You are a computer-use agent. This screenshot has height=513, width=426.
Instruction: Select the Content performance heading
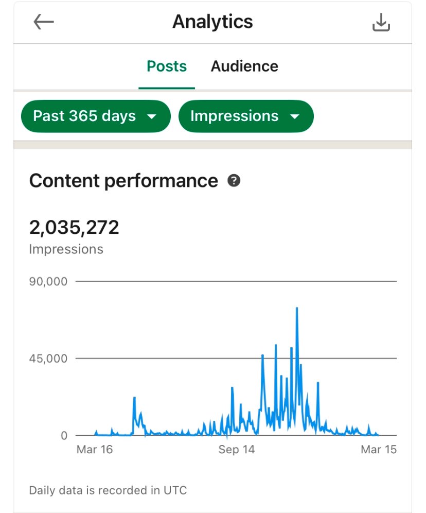[123, 181]
